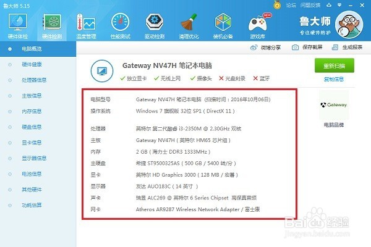Screen dimensions: 371x247
Task: Click the Atheros AR9287 network adapter value
Action: tap(198, 209)
